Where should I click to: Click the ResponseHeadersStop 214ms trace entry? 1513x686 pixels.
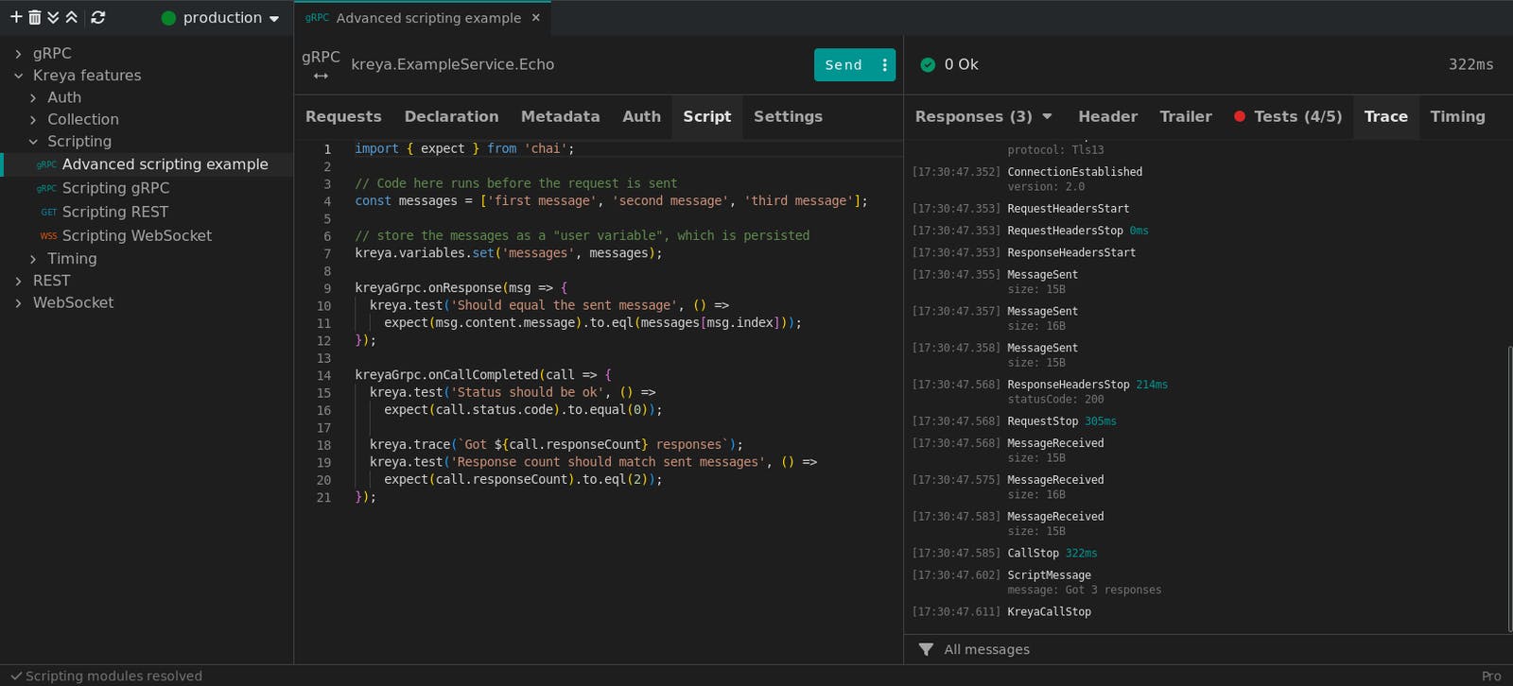[1087, 385]
